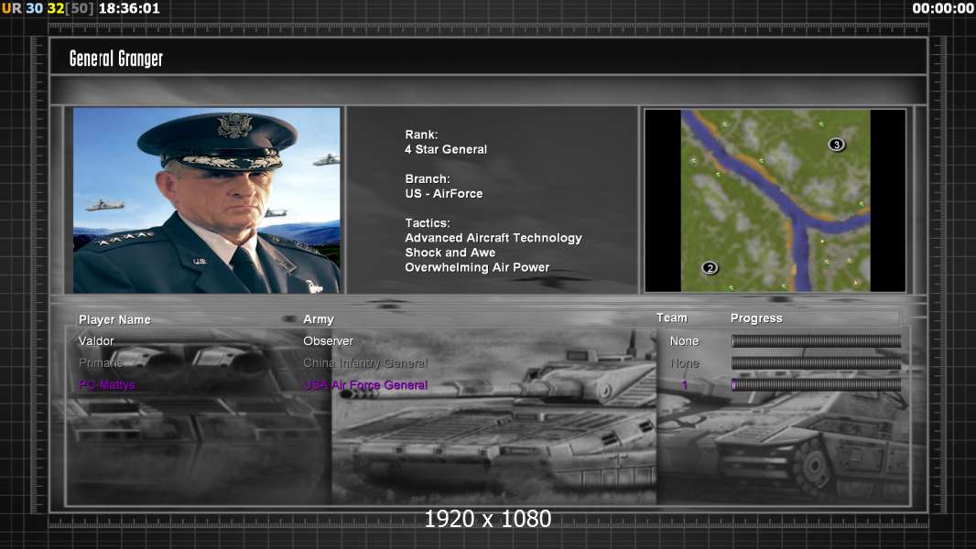Click the map preview thumbnail
The width and height of the screenshot is (976, 549).
(775, 200)
